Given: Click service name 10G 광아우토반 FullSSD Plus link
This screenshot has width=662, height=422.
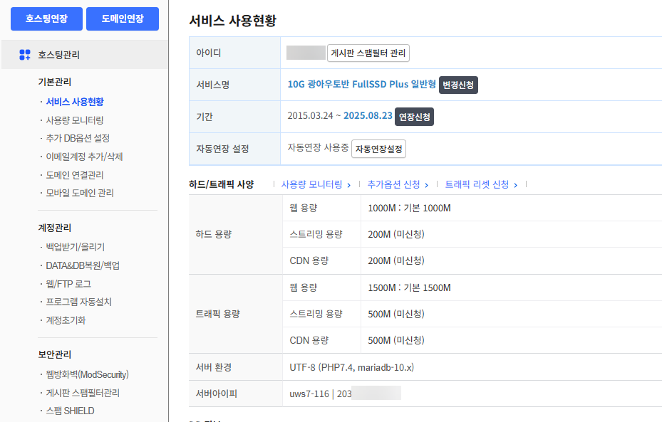Looking at the screenshot, I should [x=361, y=84].
